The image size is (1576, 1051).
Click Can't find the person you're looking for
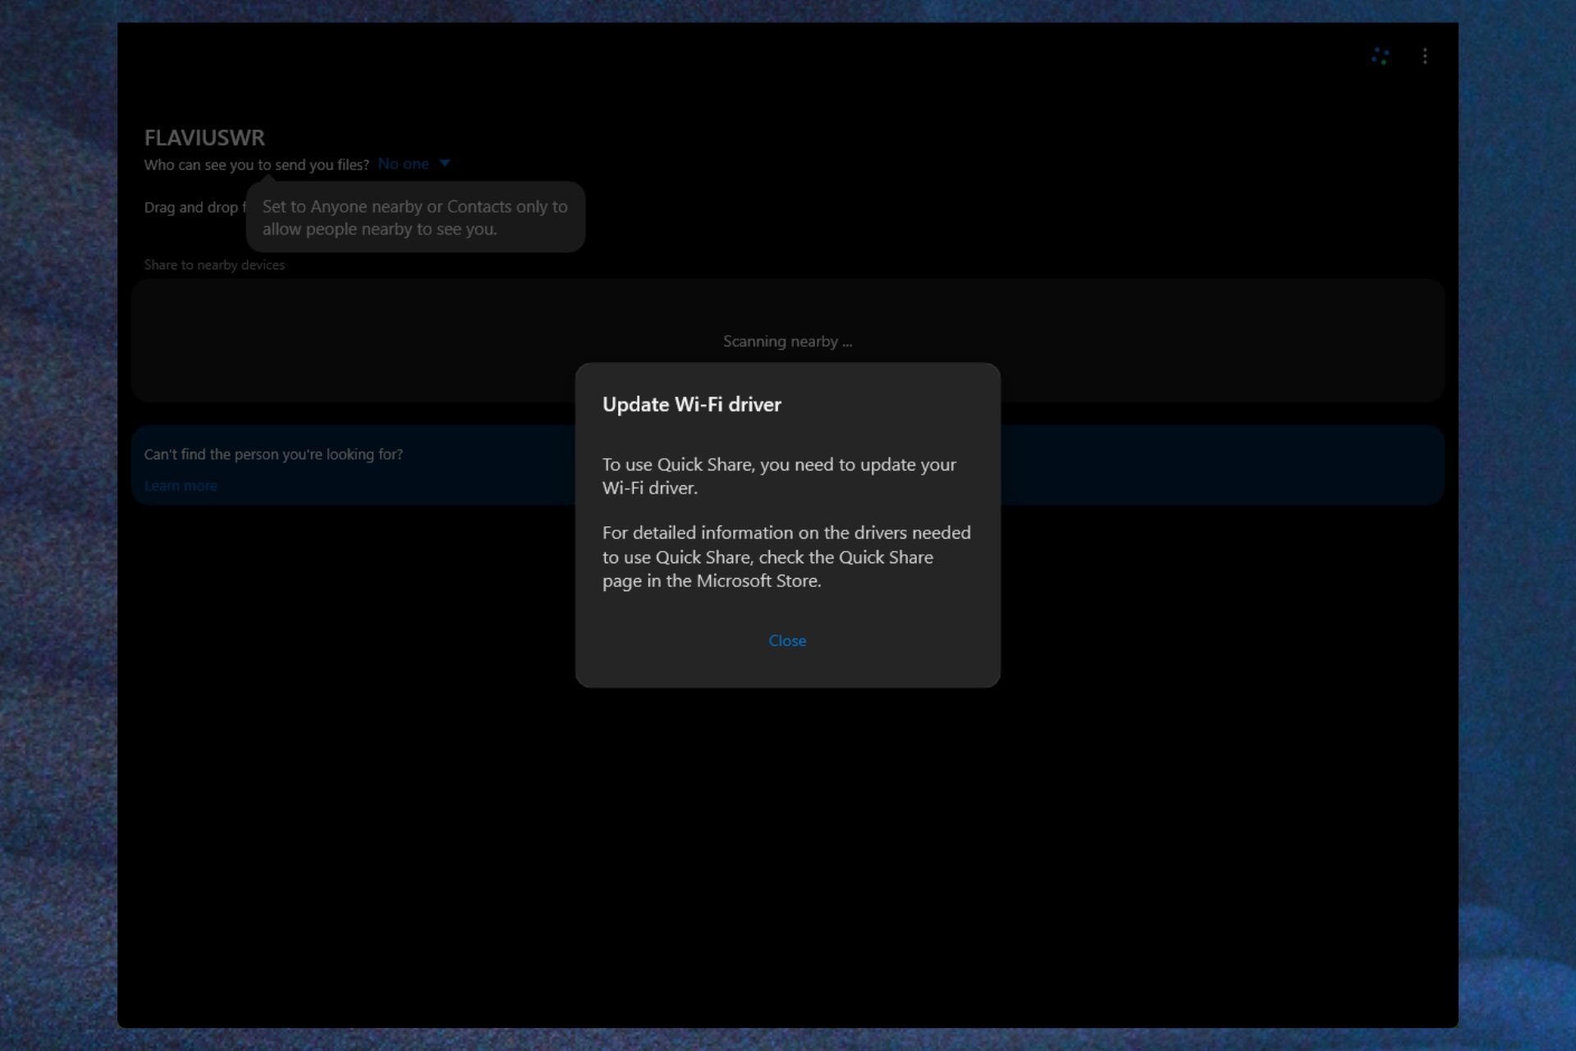273,454
